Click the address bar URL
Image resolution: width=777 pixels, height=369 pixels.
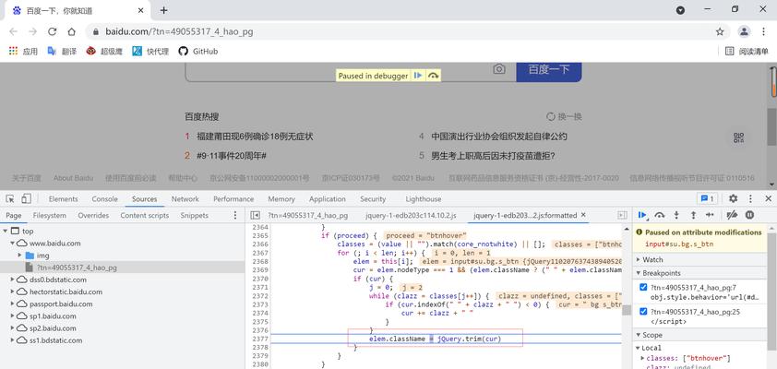point(179,31)
